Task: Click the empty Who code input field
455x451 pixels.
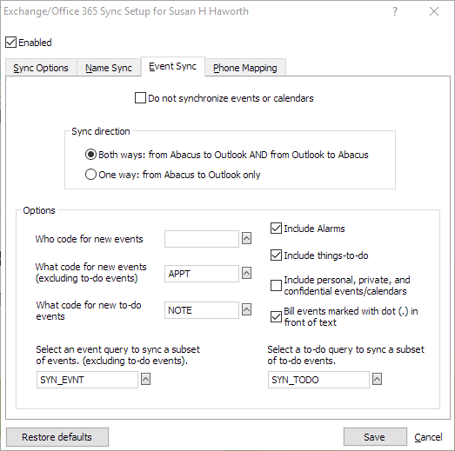Action: [202, 239]
